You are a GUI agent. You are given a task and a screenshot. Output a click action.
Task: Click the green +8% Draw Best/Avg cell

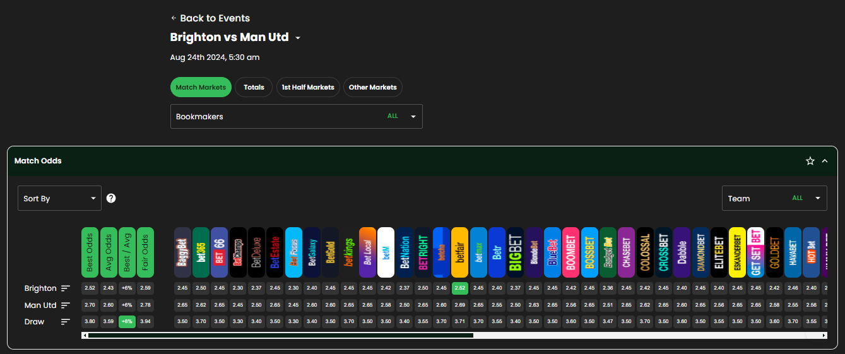tap(127, 322)
